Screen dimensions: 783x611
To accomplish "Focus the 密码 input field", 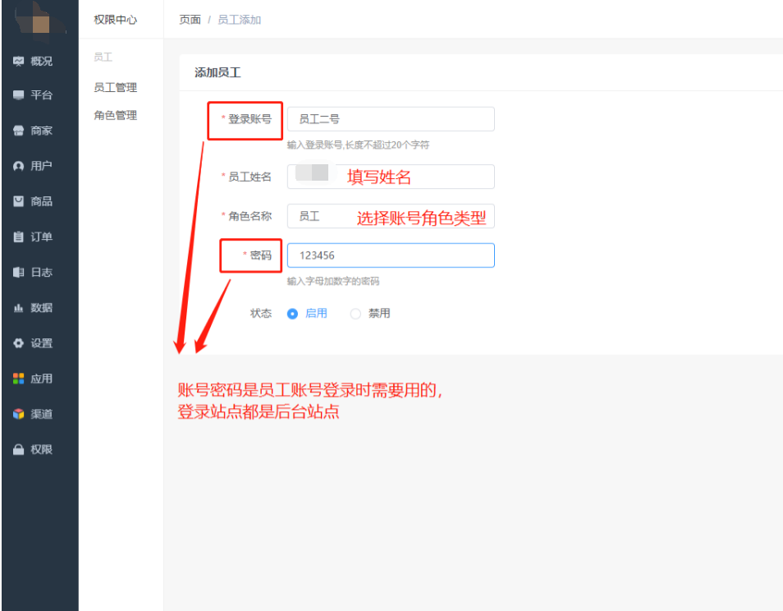I will pos(391,255).
